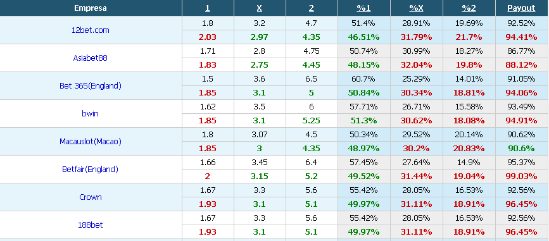Sort by the 2 column header
Screen dimensions: 549x241
(x=312, y=8)
